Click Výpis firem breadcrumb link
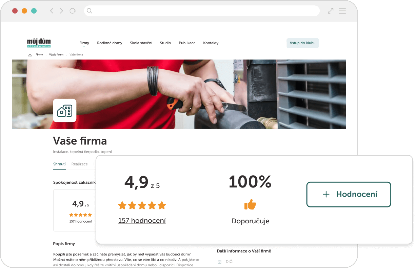 pos(56,55)
